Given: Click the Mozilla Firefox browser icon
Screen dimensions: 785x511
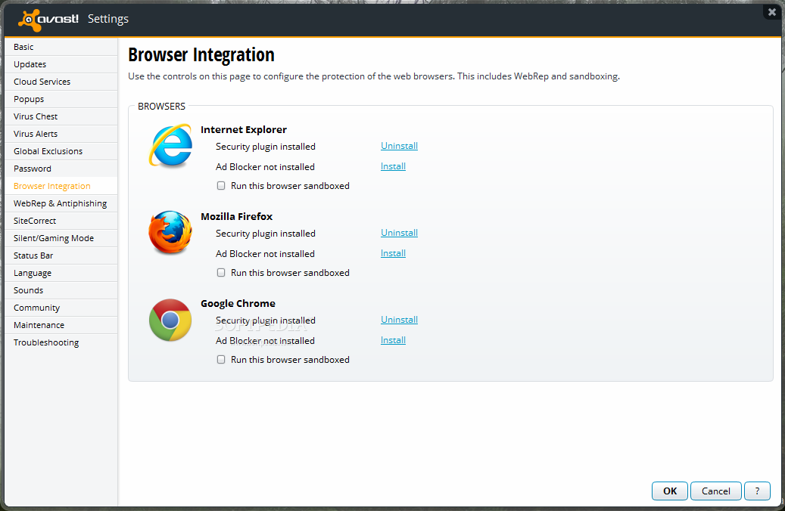Looking at the screenshot, I should tap(170, 233).
